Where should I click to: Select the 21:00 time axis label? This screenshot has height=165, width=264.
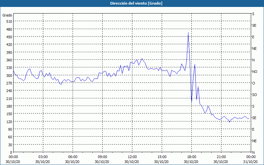(x=221, y=157)
